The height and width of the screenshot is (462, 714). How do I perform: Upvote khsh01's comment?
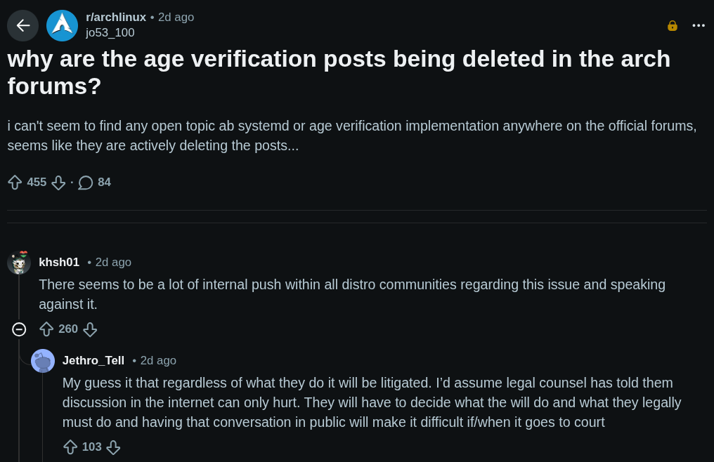[46, 329]
